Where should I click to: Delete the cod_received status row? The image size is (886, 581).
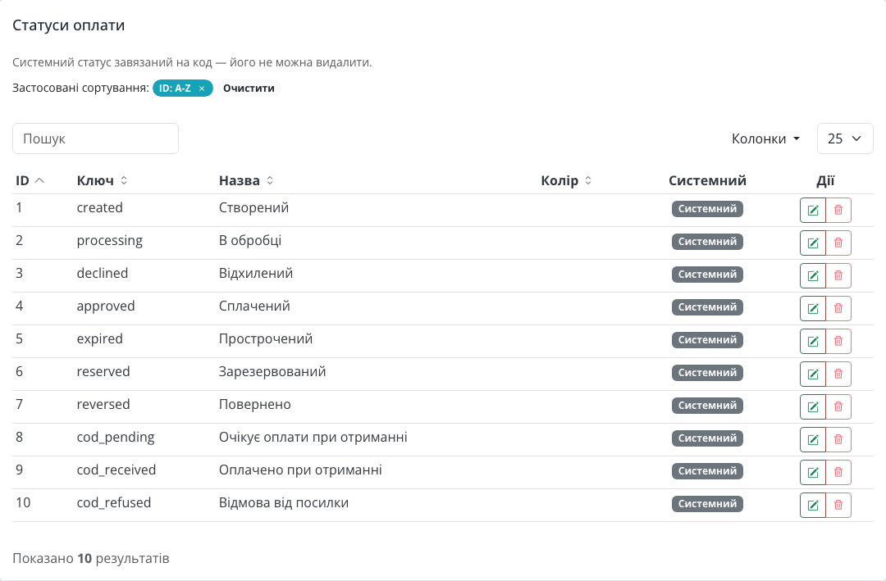point(838,472)
